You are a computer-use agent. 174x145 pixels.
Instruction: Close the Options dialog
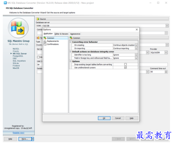pos(137,29)
